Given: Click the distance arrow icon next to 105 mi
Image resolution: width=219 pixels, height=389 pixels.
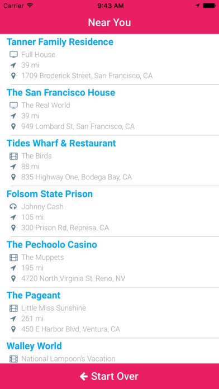Looking at the screenshot, I should [x=13, y=217].
